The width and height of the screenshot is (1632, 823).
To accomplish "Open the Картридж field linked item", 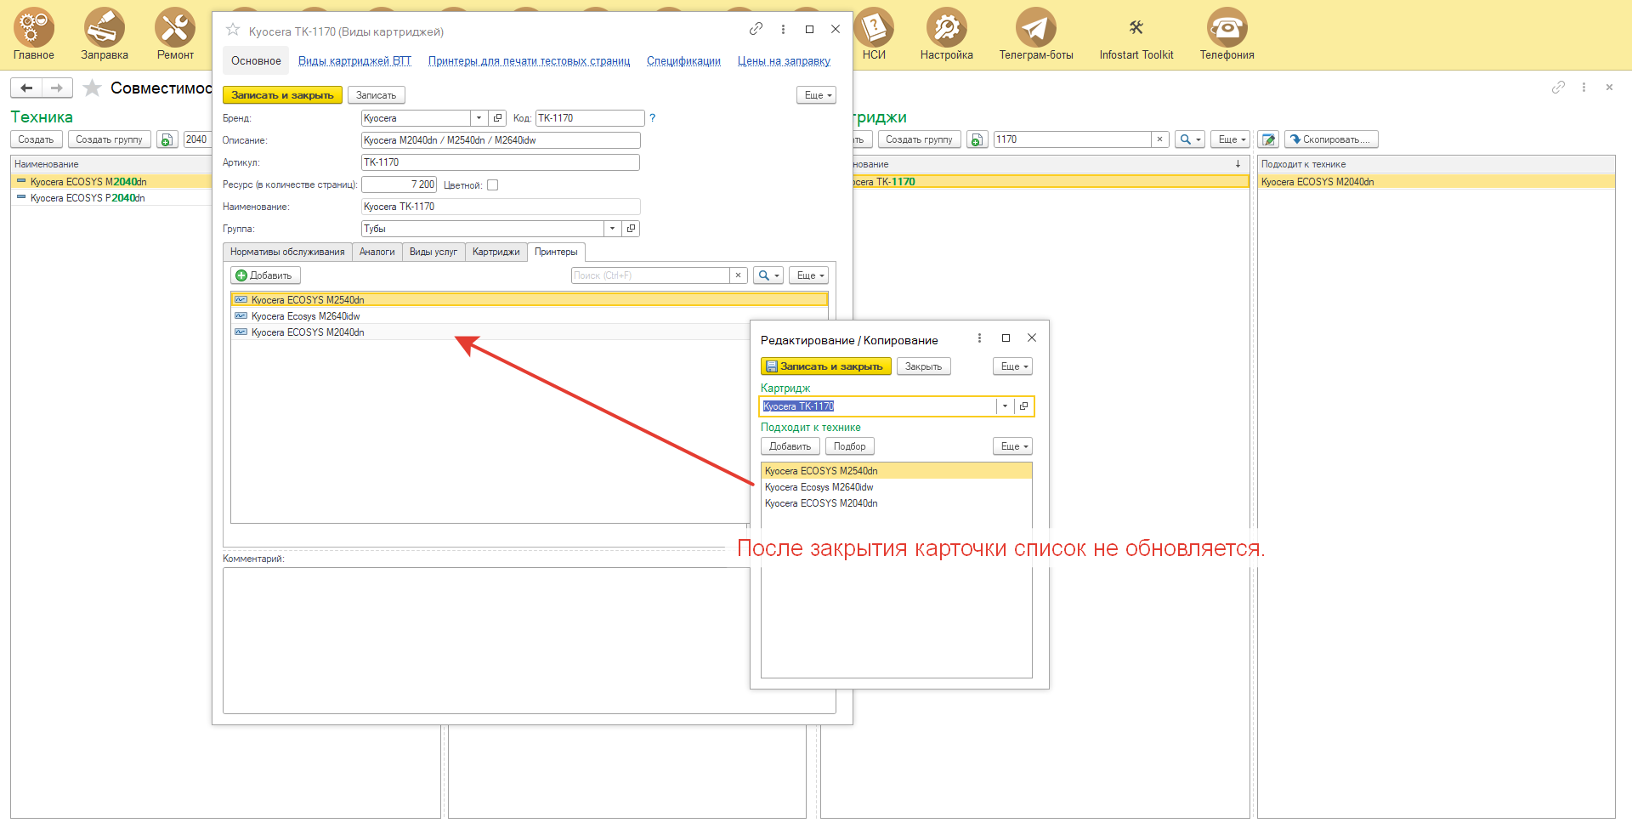I will pos(1023,406).
